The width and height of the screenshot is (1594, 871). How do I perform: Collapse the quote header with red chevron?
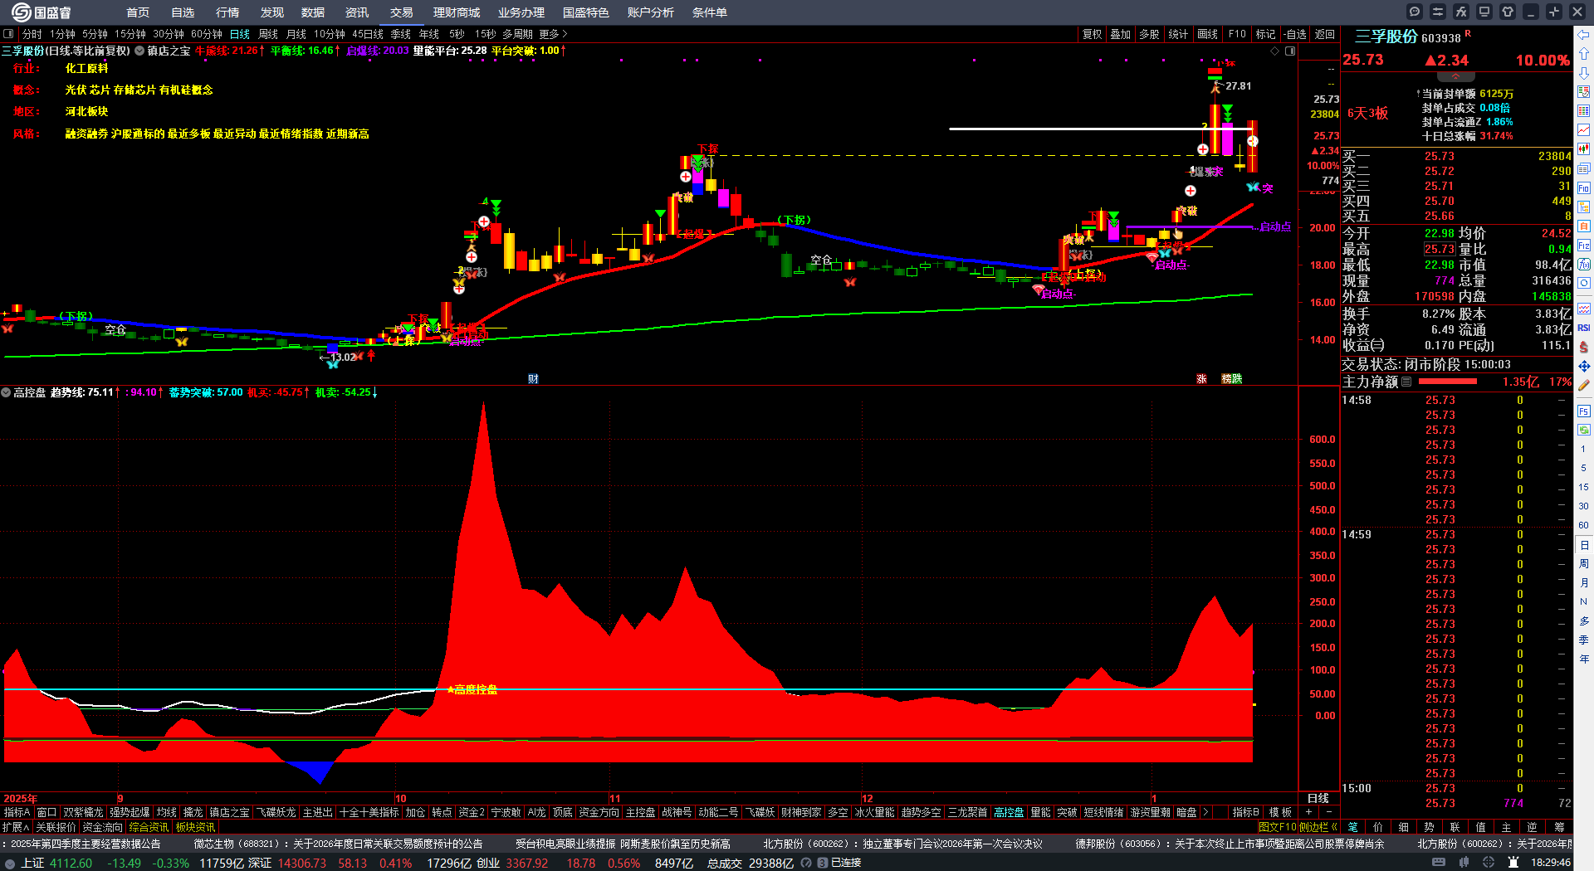click(x=1456, y=75)
